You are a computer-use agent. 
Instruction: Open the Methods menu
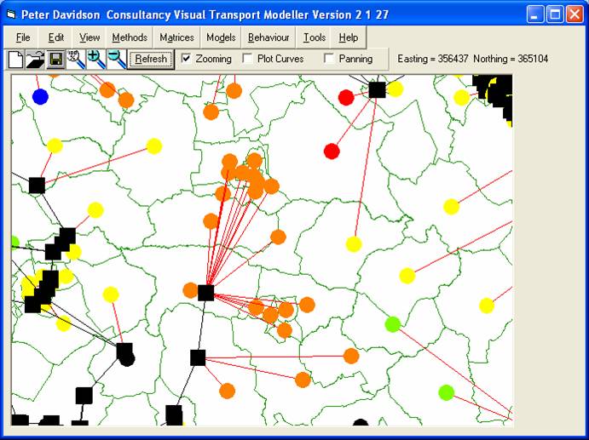[x=130, y=37]
